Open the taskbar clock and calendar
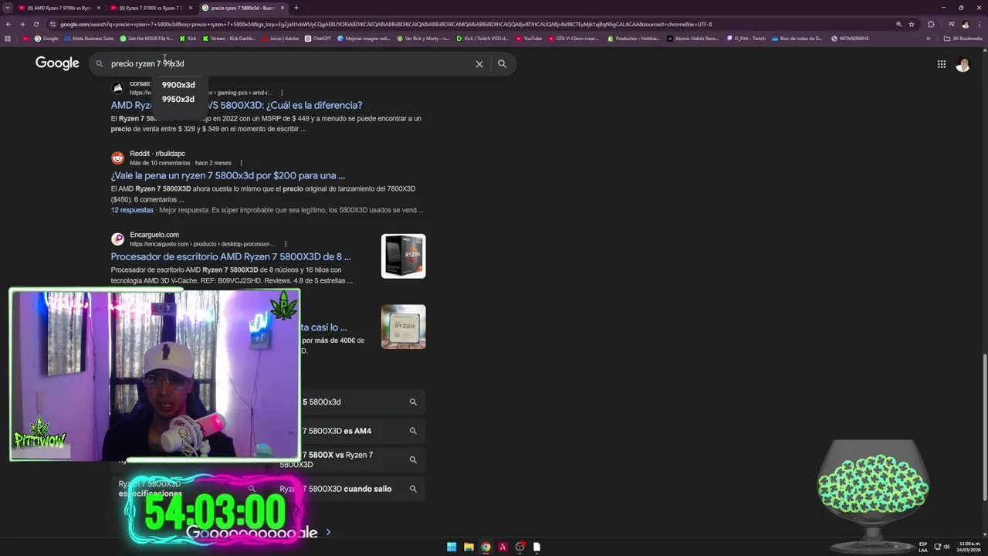The height and width of the screenshot is (556, 988). pos(969,547)
